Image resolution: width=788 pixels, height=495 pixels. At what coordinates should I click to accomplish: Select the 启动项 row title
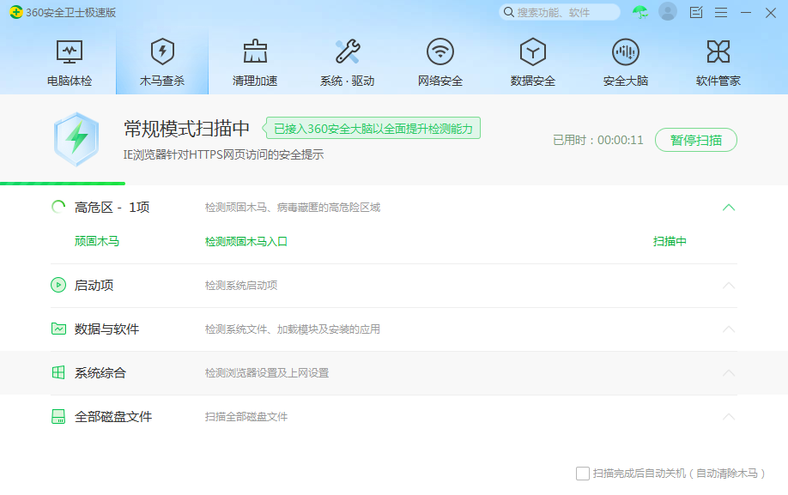tap(94, 285)
